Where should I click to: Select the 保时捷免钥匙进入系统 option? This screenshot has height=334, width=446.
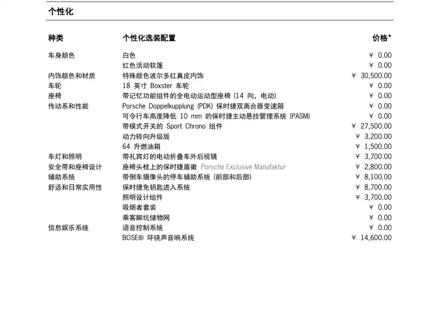click(156, 187)
